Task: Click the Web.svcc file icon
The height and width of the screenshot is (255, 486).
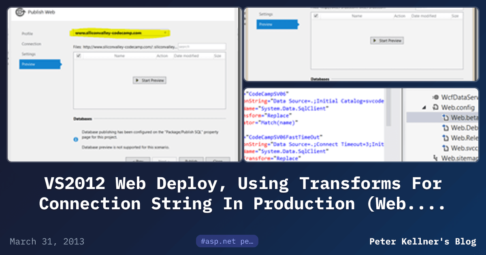Action: click(x=445, y=148)
